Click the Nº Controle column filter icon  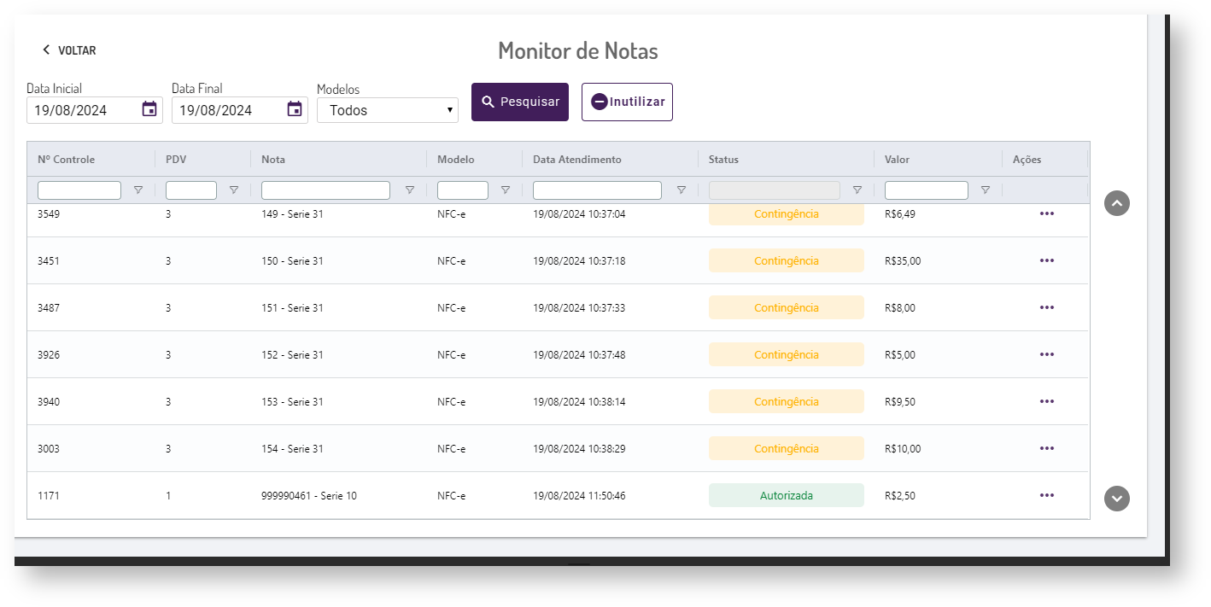tap(138, 190)
